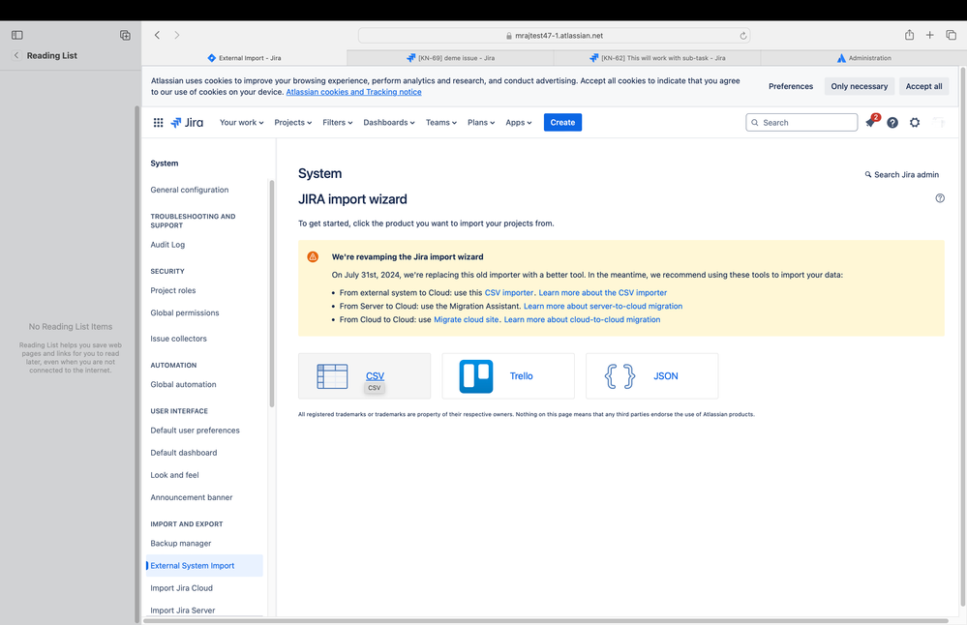Open Global permissions settings
This screenshot has width=967, height=625.
pyautogui.click(x=184, y=313)
